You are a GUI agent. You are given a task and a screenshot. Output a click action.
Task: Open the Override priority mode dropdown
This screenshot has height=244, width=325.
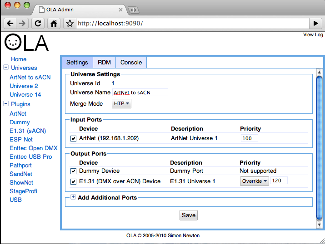tap(255, 181)
